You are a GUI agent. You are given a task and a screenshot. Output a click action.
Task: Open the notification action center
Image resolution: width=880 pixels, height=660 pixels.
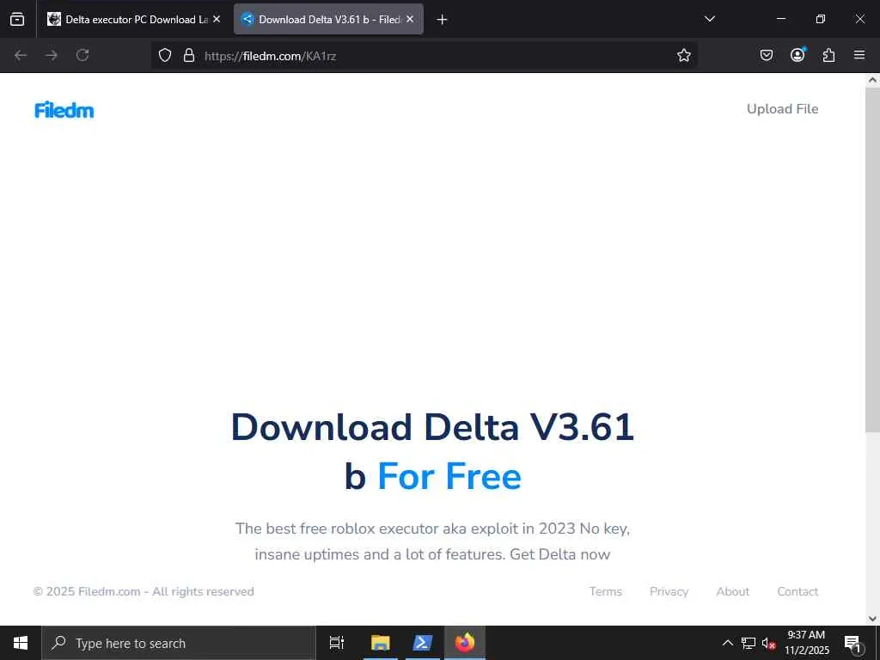tap(853, 643)
